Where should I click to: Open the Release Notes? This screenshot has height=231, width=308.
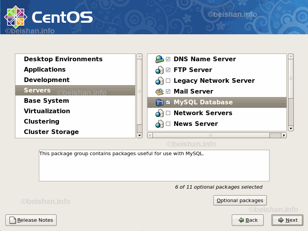point(31,220)
